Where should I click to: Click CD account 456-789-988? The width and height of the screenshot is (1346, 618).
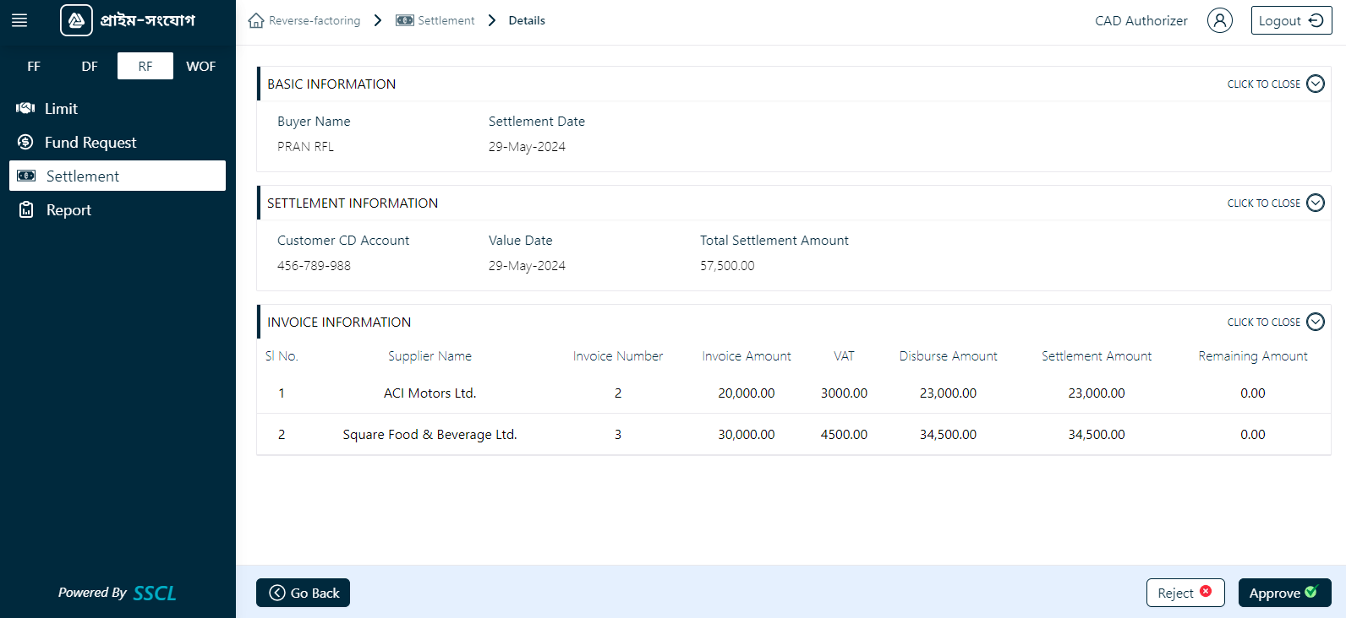314,265
